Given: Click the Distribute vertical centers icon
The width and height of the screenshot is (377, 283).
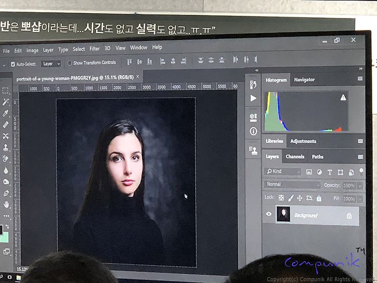Looking at the screenshot, I should point(211,60).
